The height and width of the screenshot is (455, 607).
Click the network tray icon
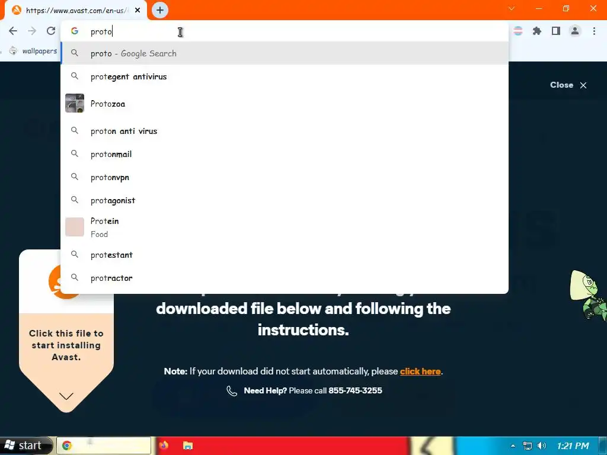pos(527,446)
